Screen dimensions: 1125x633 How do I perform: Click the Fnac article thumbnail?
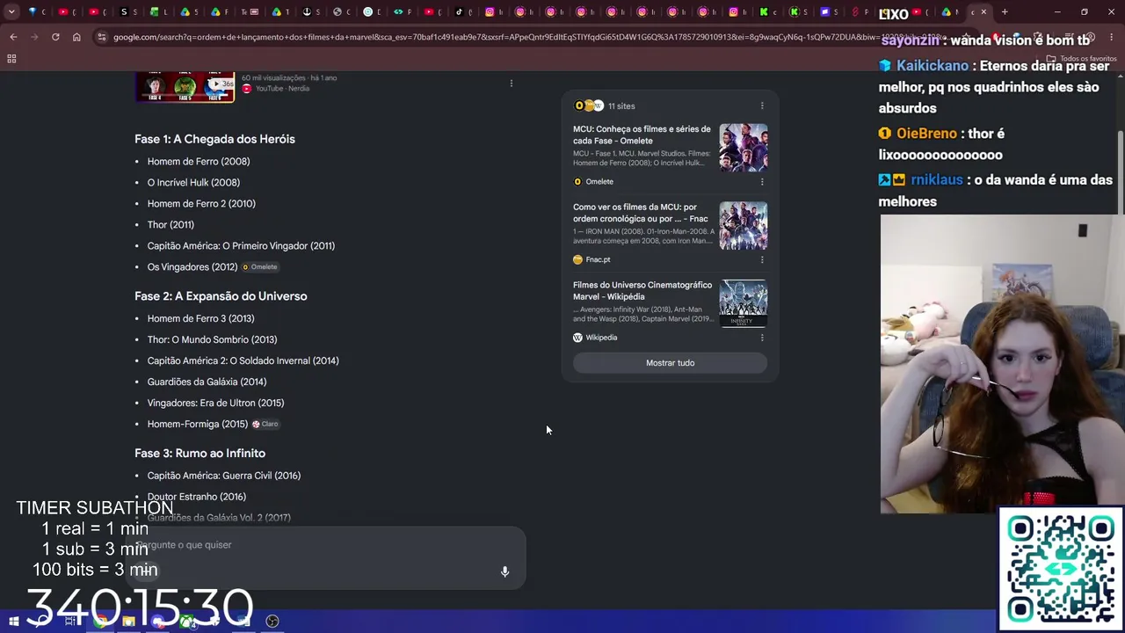(744, 225)
